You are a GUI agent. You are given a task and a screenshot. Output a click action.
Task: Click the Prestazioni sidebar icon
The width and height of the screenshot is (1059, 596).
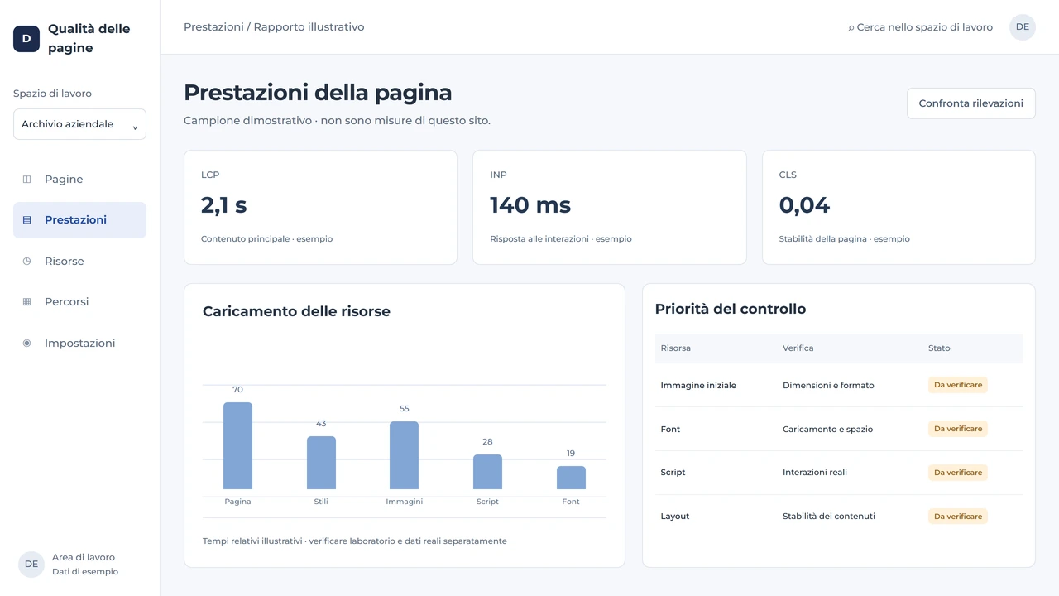pos(26,220)
